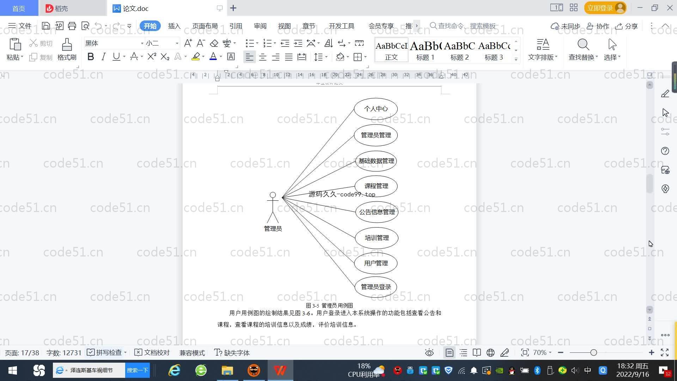Switch to Outline view icon
The image size is (677, 381).
click(463, 353)
